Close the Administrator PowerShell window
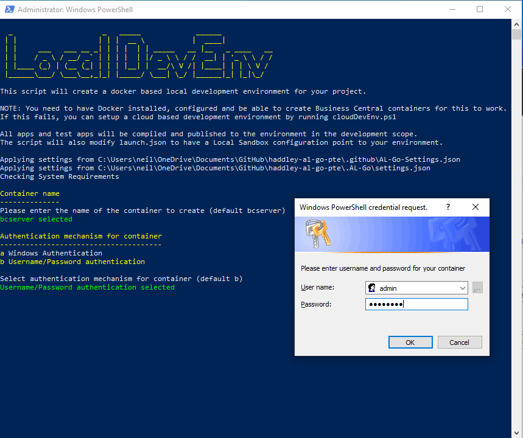523x438 pixels. point(508,9)
